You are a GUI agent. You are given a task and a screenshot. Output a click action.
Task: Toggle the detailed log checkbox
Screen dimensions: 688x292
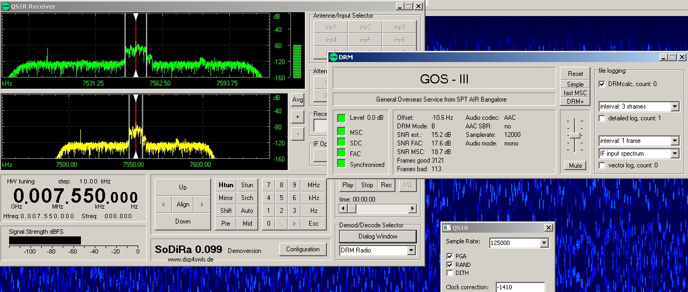click(602, 118)
